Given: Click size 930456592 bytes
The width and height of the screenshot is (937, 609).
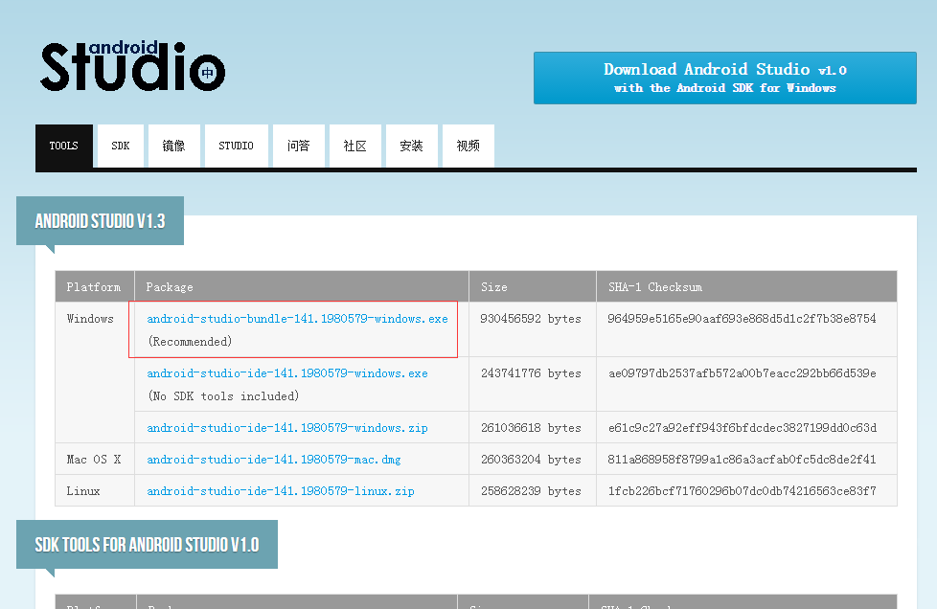Looking at the screenshot, I should 531,319.
